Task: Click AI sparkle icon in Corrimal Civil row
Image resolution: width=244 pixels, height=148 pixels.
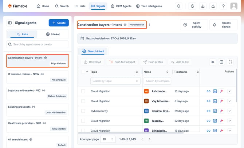Action: [x=221, y=111]
